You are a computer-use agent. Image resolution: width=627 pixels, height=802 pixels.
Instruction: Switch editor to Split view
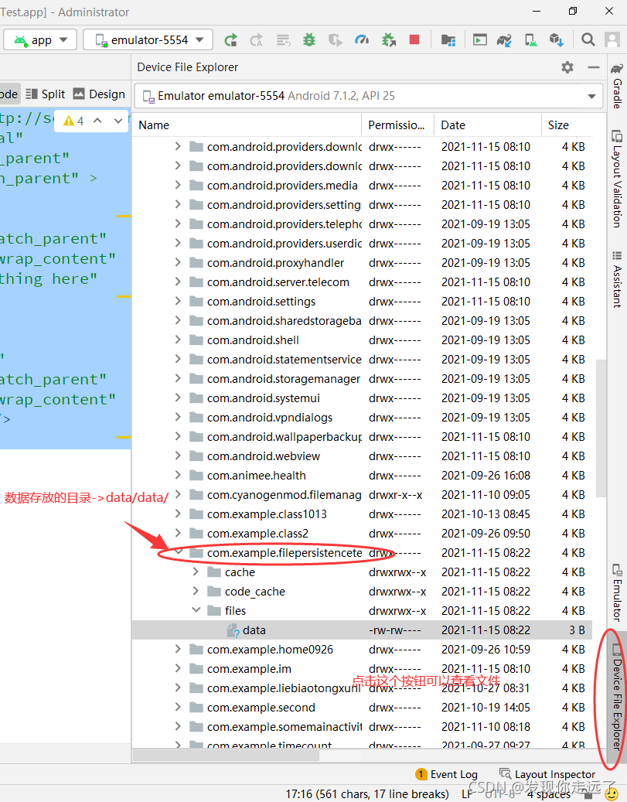[46, 94]
